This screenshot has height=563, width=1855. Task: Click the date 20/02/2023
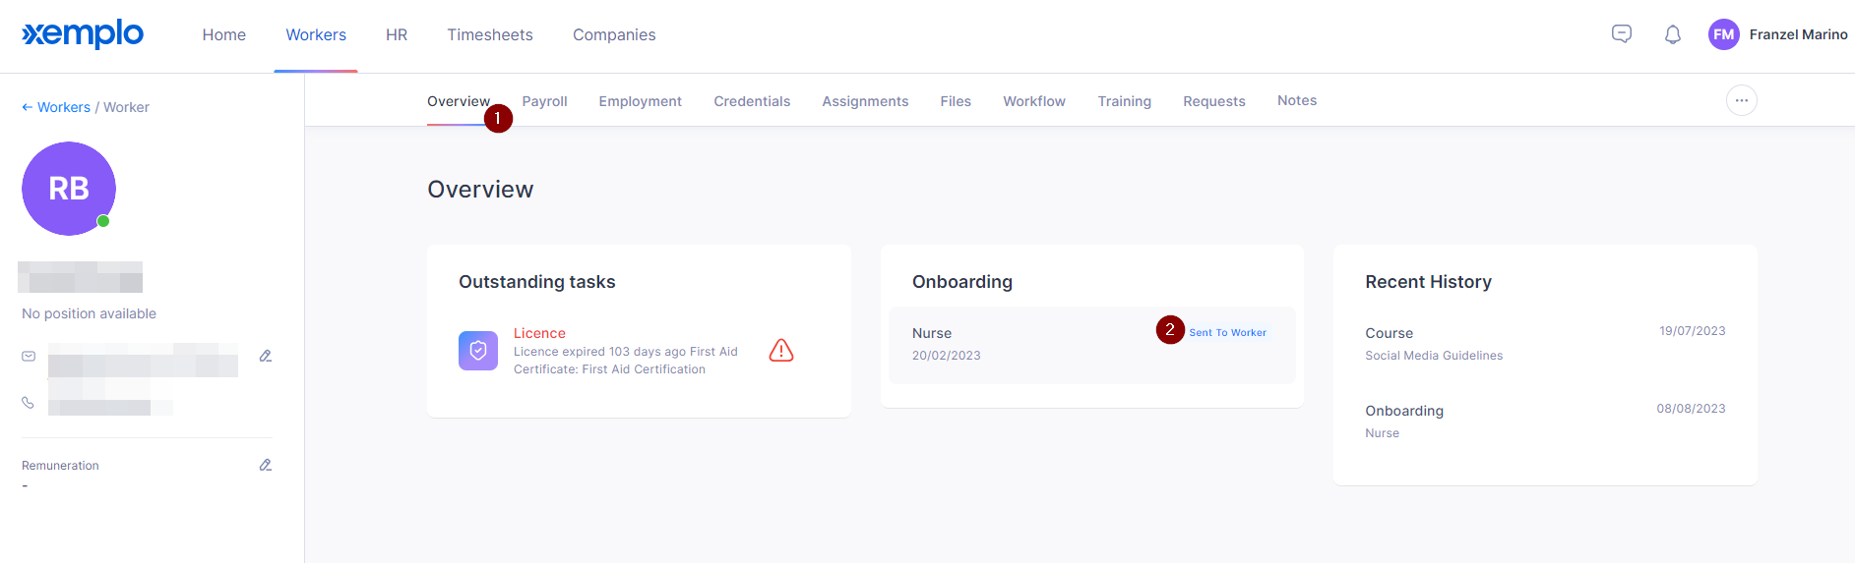pos(946,356)
